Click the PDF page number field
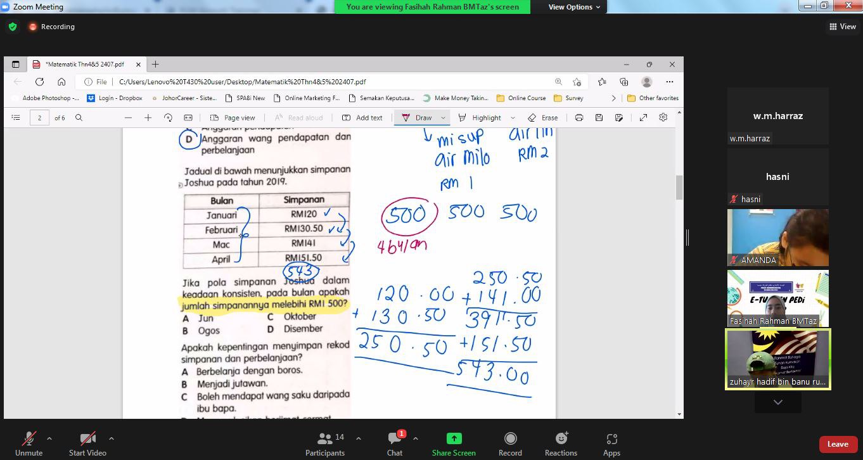The image size is (863, 460). point(39,118)
